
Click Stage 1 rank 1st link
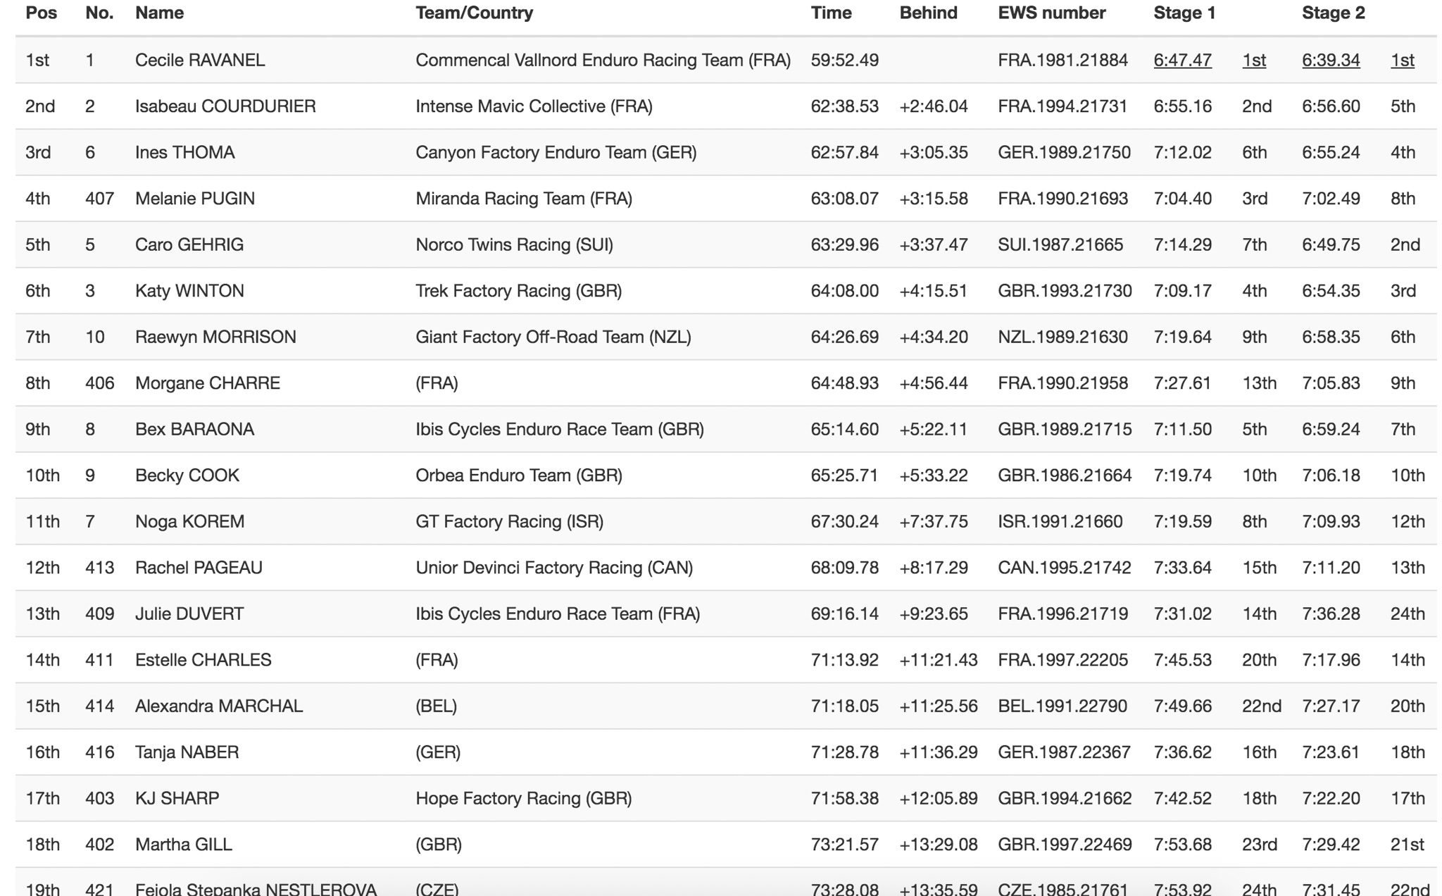(x=1253, y=61)
